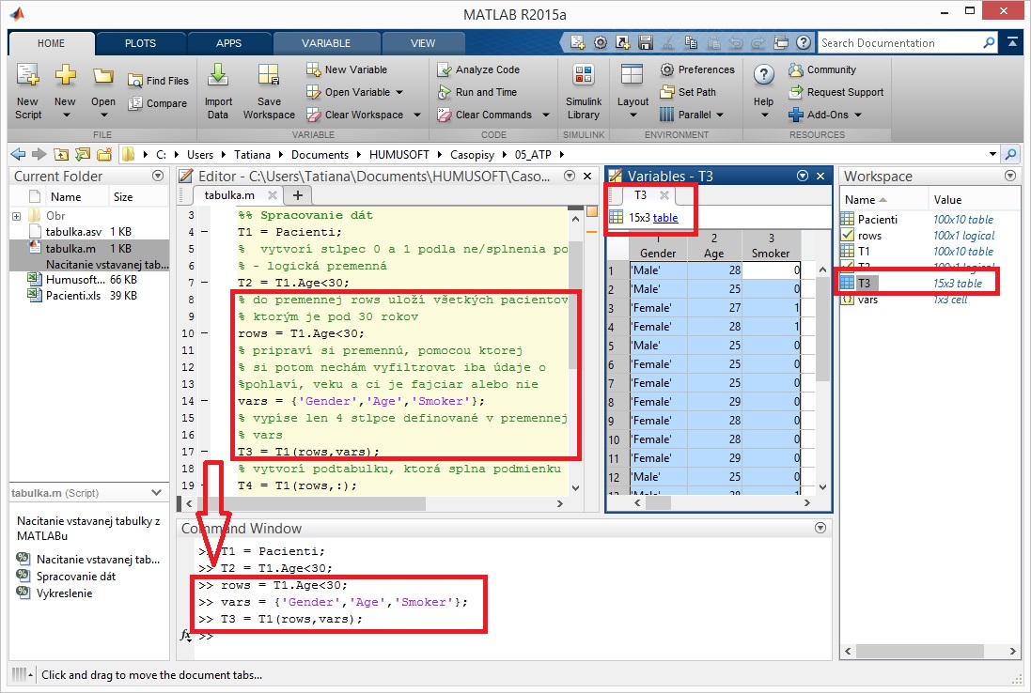The height and width of the screenshot is (693, 1031).
Task: Click the Find Files button
Action: coord(159,81)
